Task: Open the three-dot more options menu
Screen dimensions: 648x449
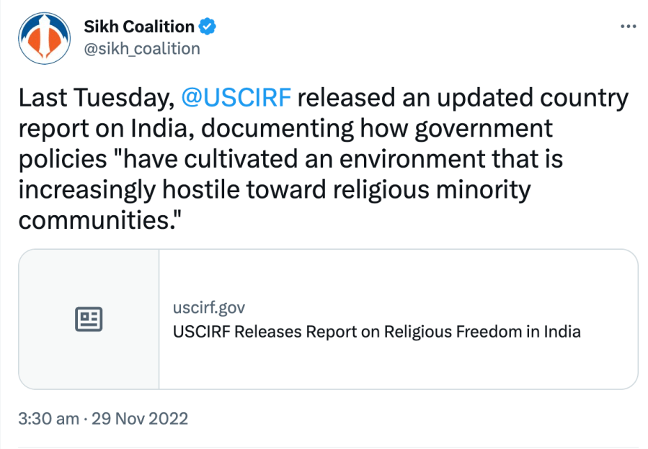Action: 629,26
